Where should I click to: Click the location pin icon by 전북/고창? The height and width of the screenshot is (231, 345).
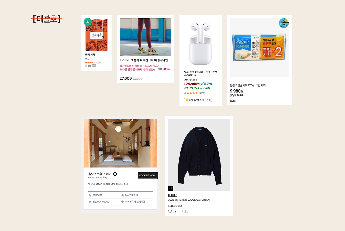pyautogui.click(x=90, y=195)
